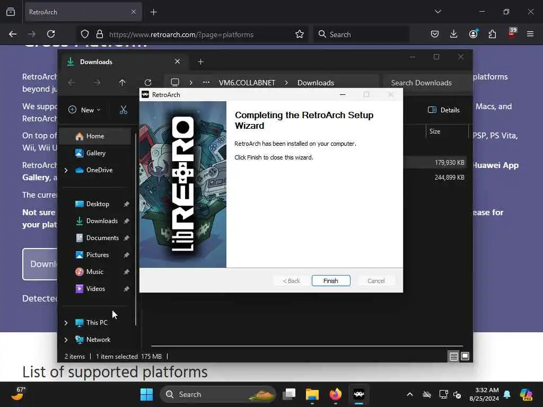This screenshot has height=407, width=543.
Task: Open Documents quick access folder
Action: pyautogui.click(x=102, y=238)
